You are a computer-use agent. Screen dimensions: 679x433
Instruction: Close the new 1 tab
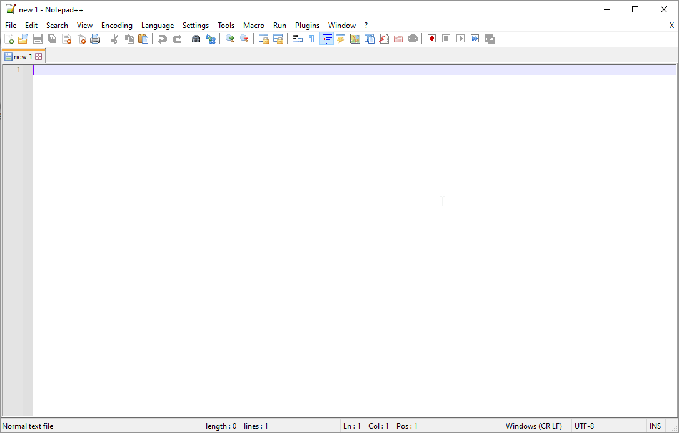click(39, 56)
